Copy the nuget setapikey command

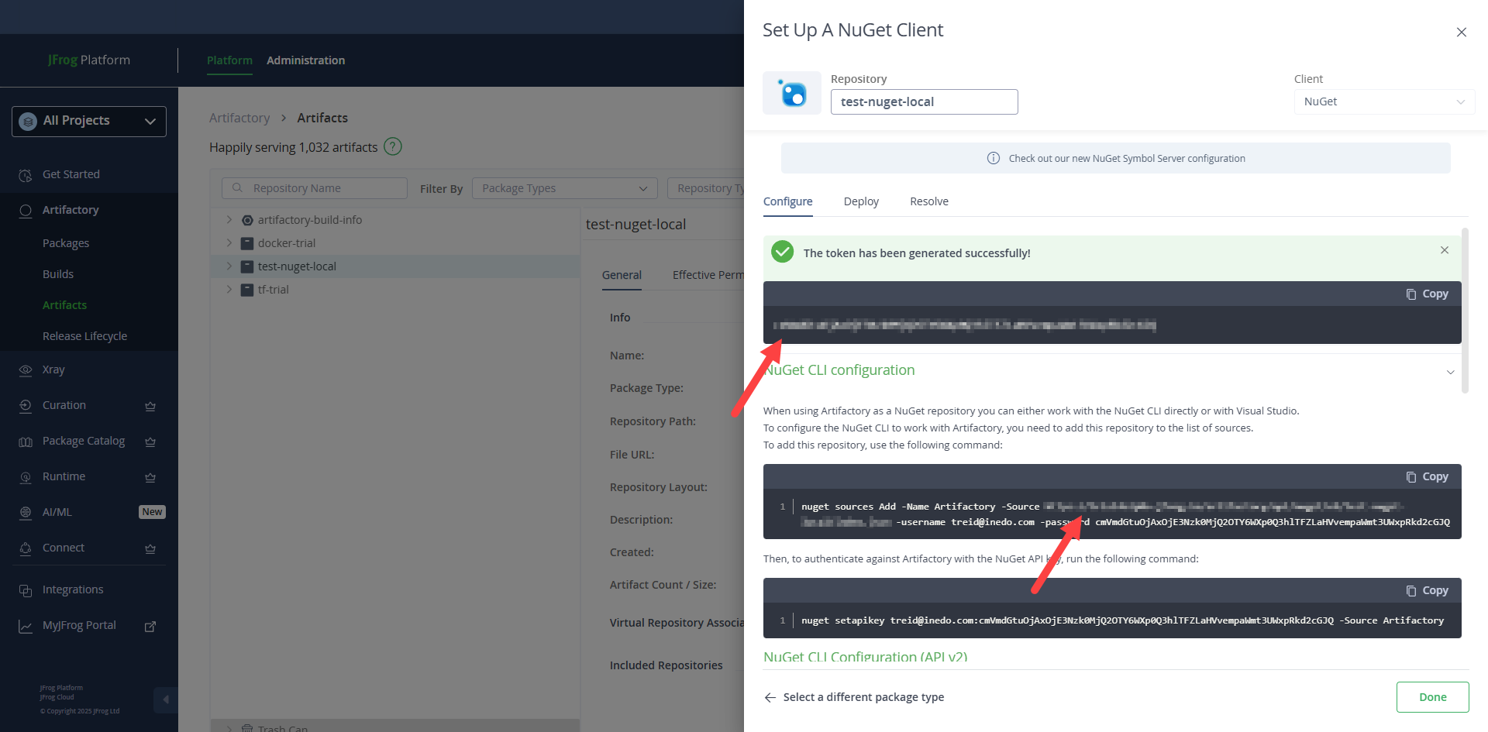pyautogui.click(x=1428, y=591)
